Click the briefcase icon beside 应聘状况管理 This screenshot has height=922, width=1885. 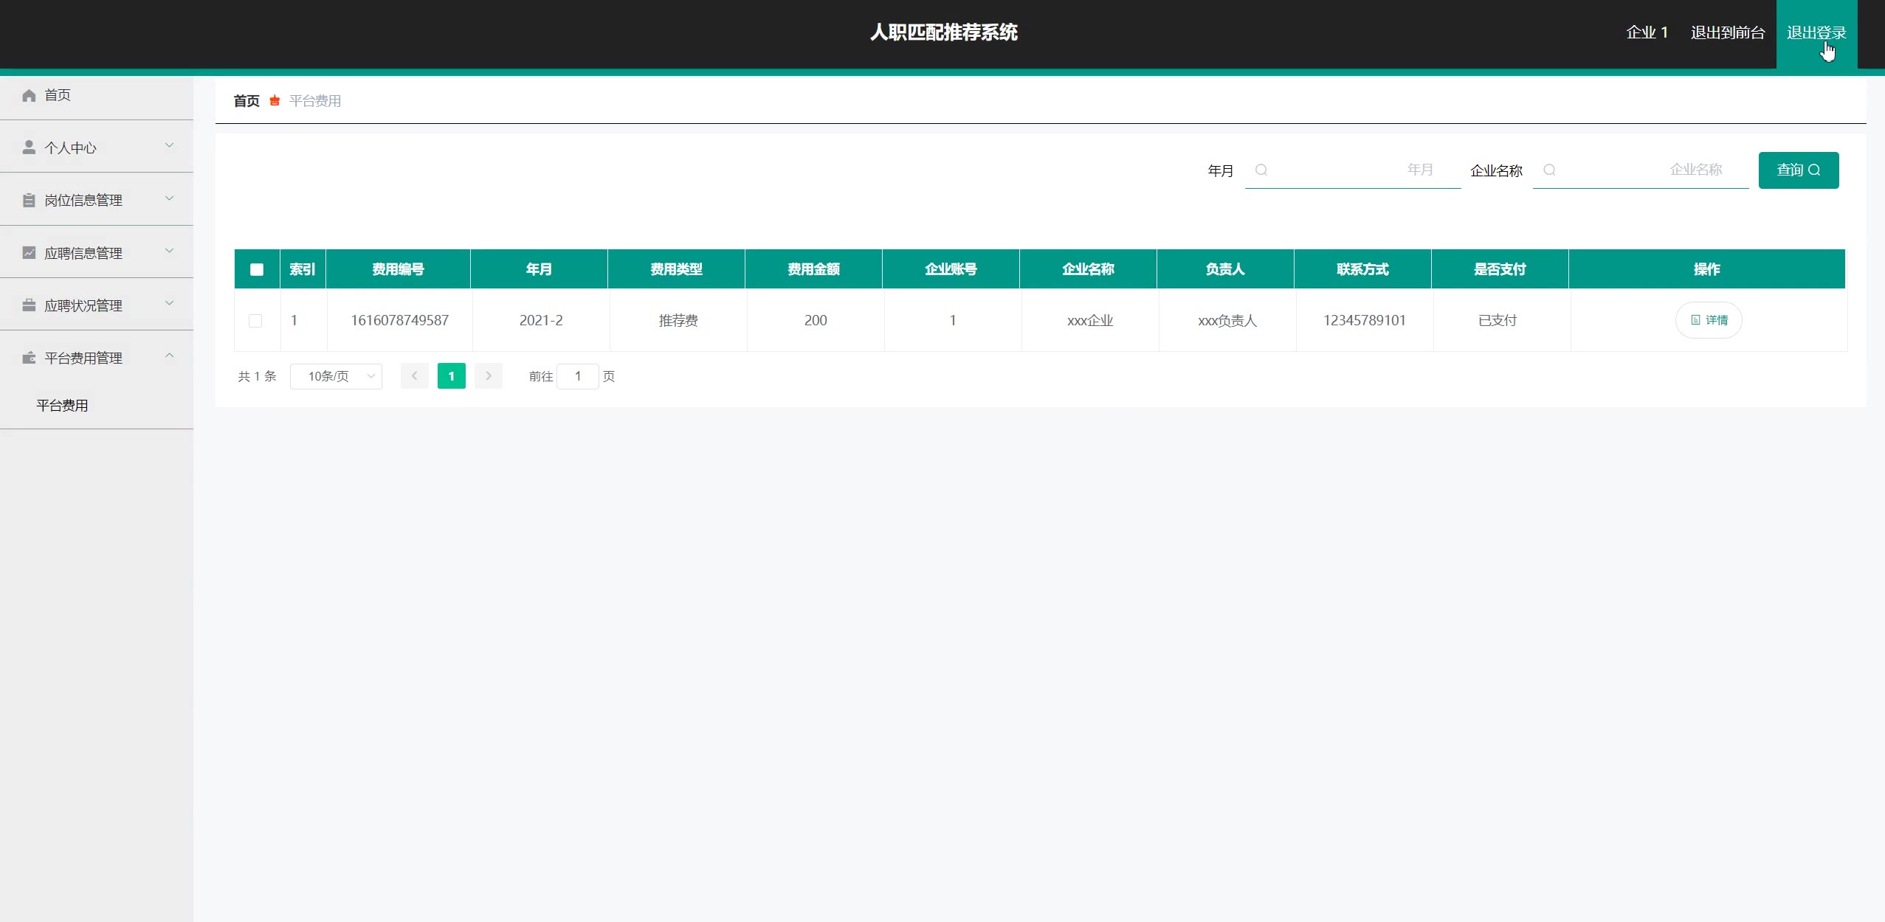[29, 305]
